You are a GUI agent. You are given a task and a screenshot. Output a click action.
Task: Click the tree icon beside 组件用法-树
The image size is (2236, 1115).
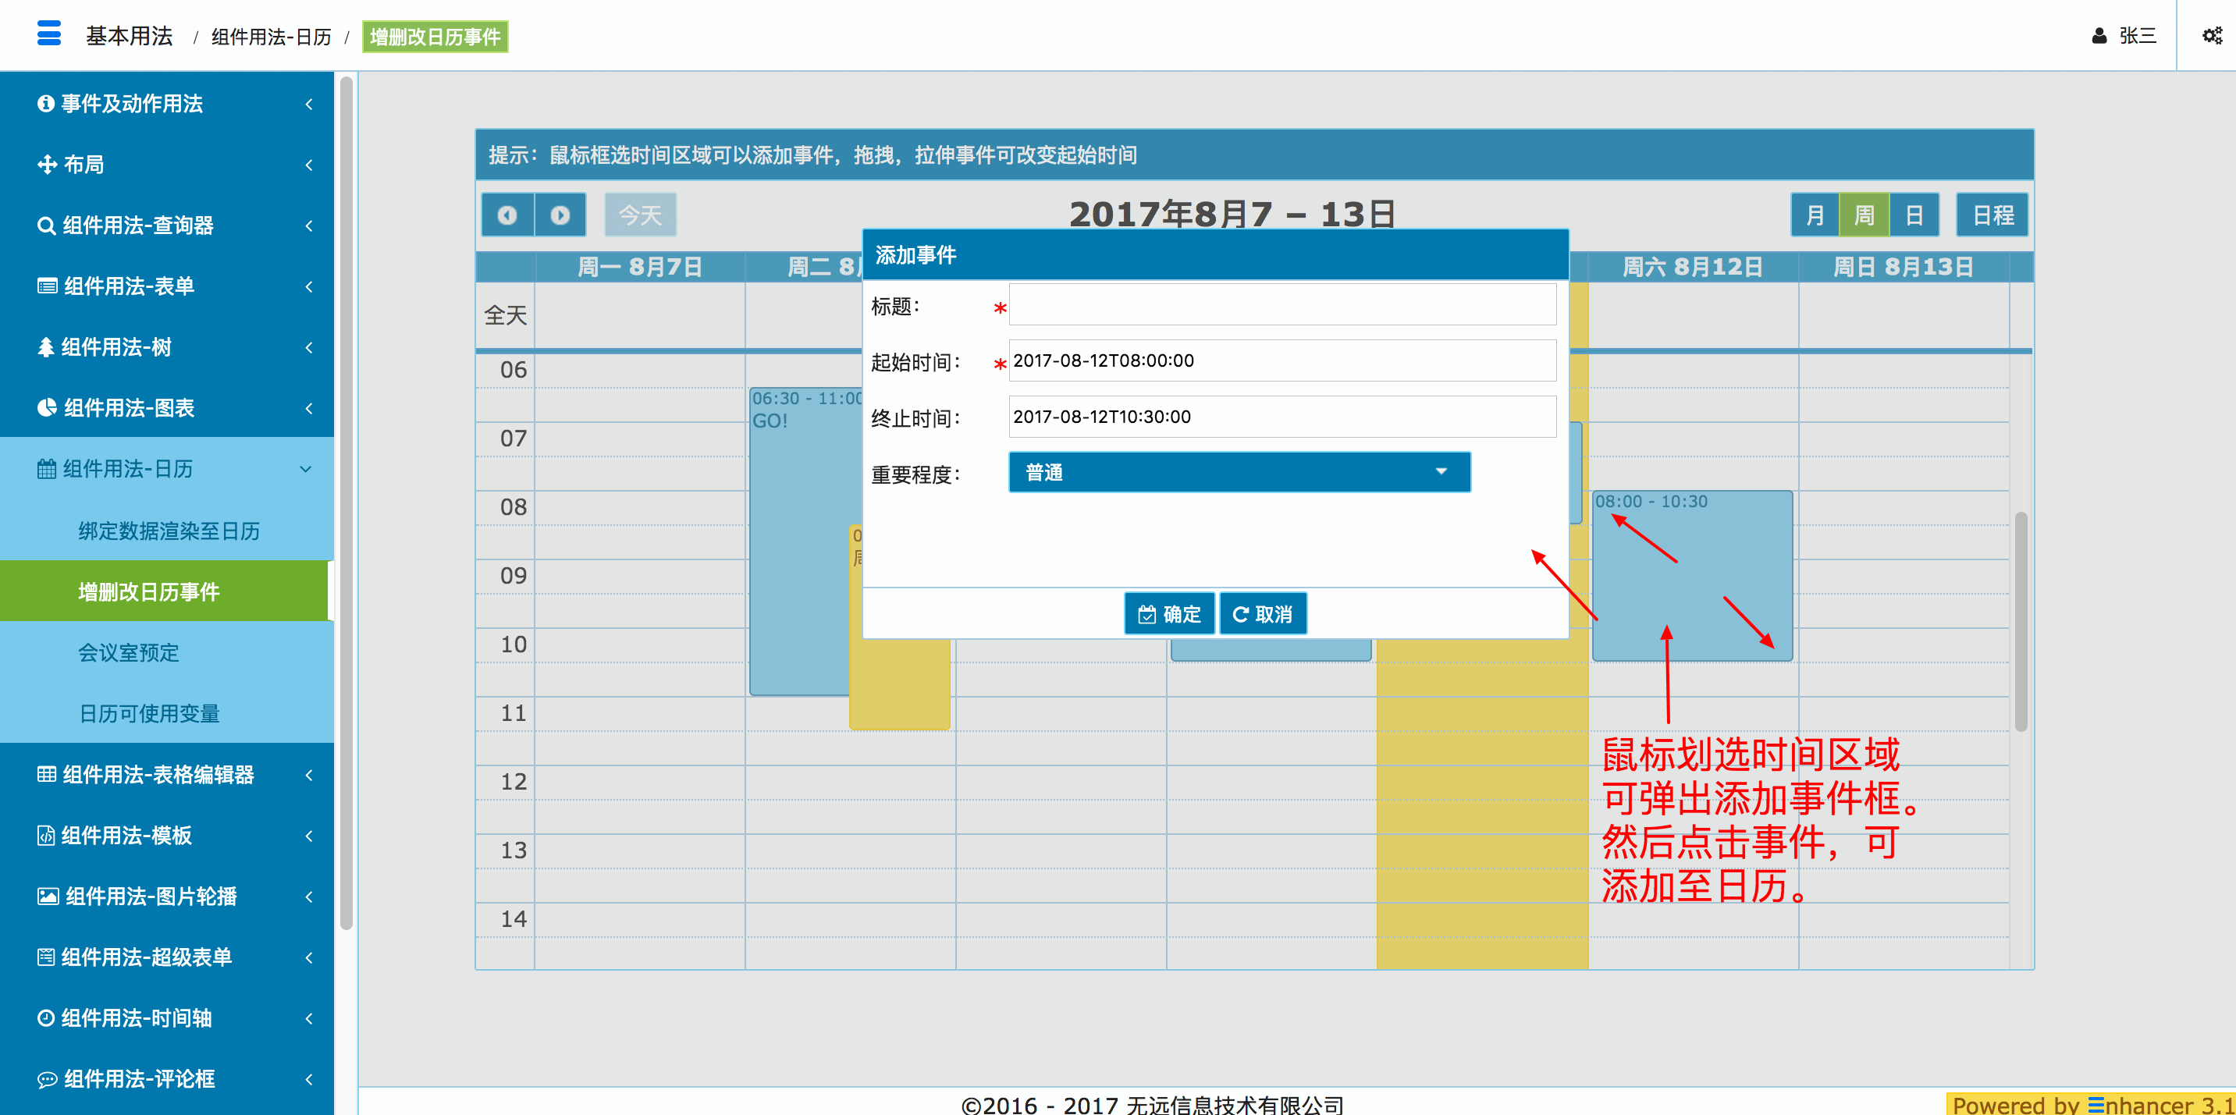(46, 347)
